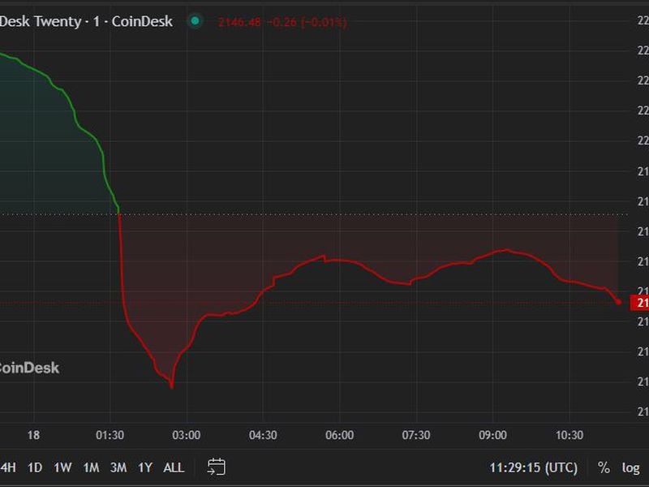Select the 1D time range
Viewport: 649px width, 487px height.
35,468
